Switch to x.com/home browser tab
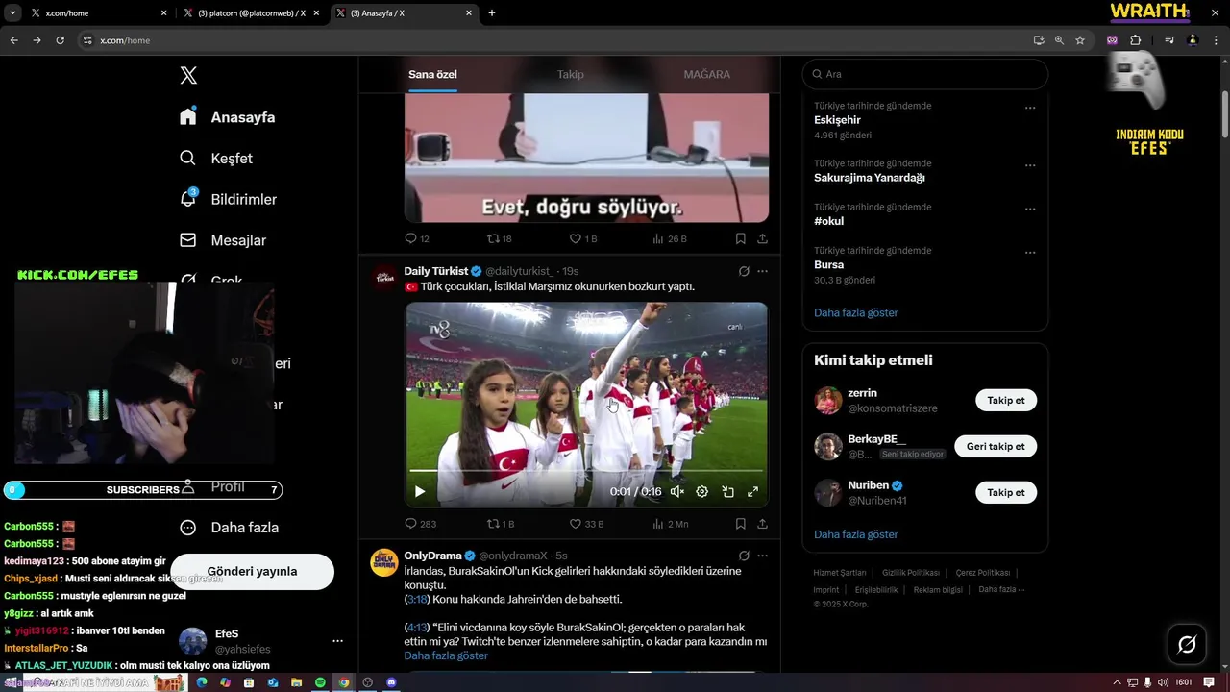 99,13
